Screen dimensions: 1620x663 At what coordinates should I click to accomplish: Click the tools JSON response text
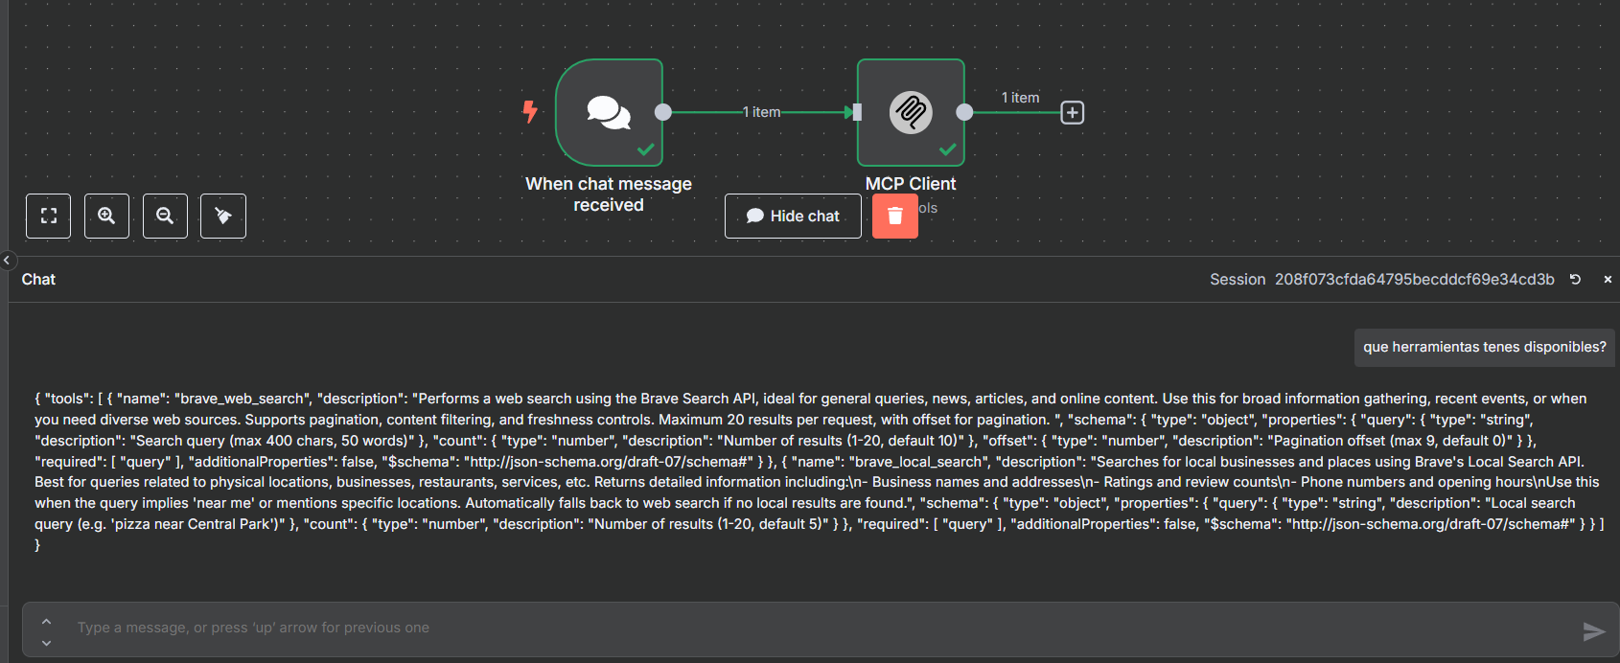pyautogui.click(x=820, y=471)
